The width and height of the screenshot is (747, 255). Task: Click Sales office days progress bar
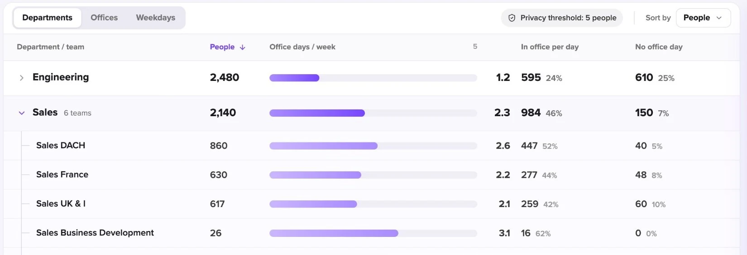(x=373, y=113)
